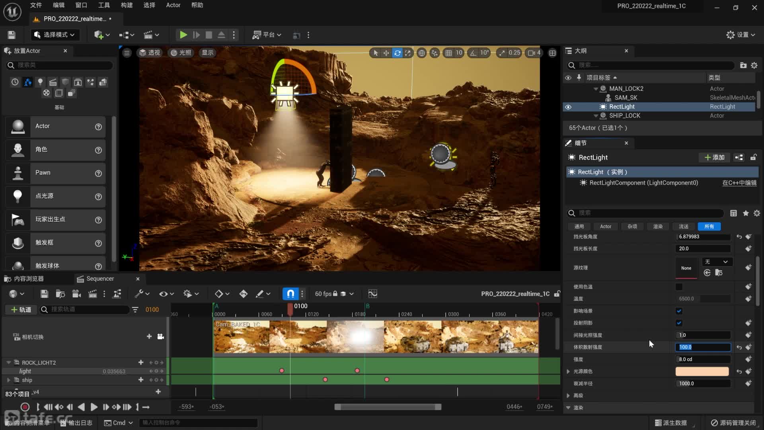
Task: Open the viewport 显示 show menu
Action: pos(207,53)
